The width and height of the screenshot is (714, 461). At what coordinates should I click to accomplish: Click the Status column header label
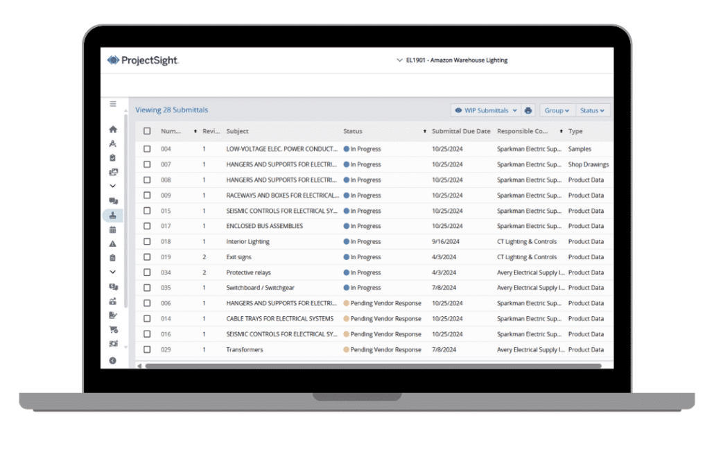353,131
